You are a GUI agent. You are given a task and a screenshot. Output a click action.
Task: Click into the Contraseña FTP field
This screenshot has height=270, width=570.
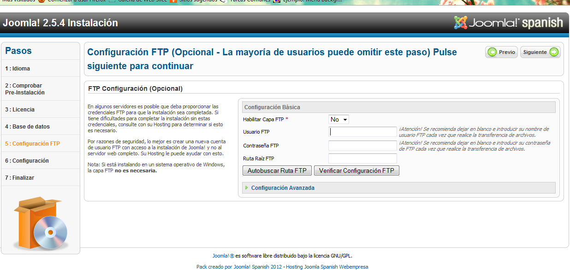click(362, 146)
